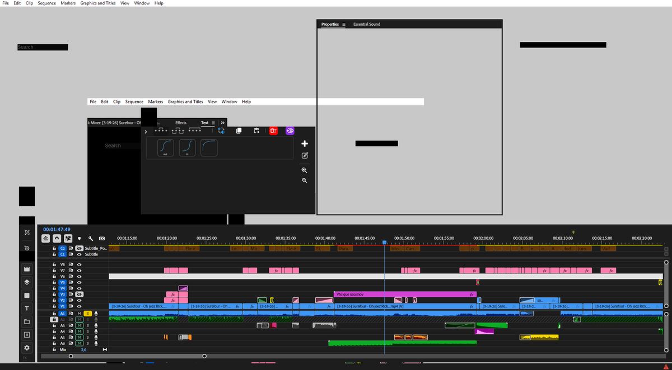Select the third keyframe-distribution icon
The image size is (672, 370).
pyautogui.click(x=195, y=131)
